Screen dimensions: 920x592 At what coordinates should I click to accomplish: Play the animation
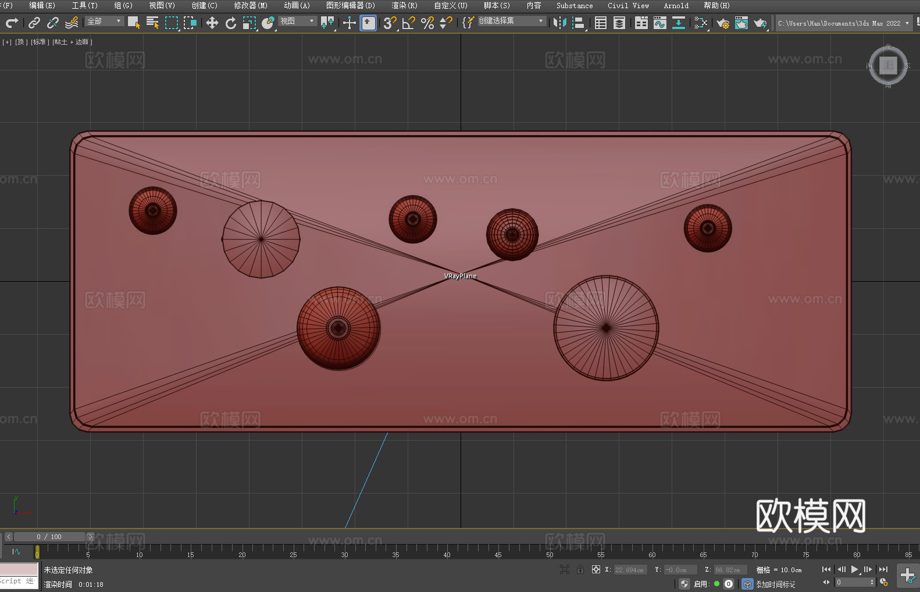(x=855, y=569)
